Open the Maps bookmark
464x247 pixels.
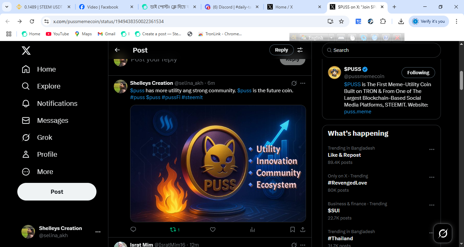point(83,34)
